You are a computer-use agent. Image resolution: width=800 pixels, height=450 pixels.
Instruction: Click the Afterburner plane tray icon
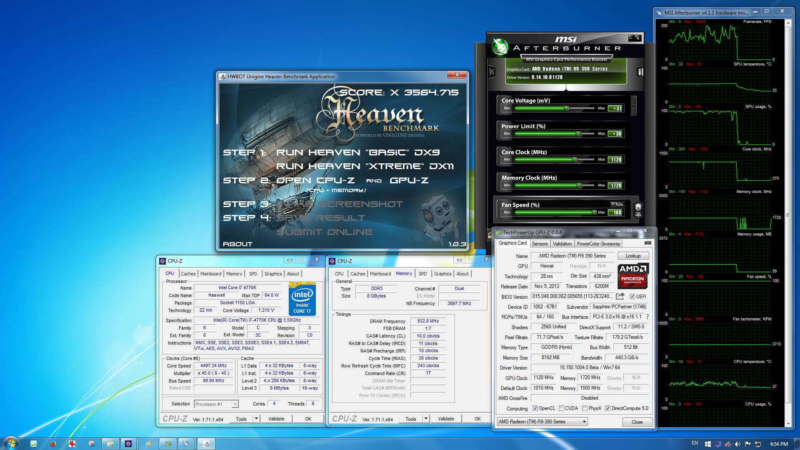tap(727, 444)
